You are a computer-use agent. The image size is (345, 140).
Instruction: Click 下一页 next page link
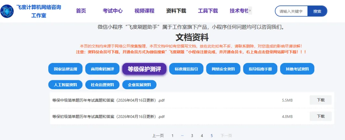pos(226,136)
